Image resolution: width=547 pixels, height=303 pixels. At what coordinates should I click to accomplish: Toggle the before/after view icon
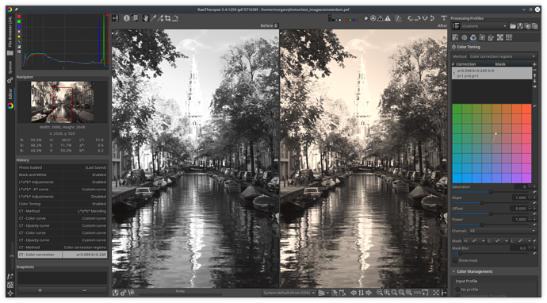tap(134, 18)
